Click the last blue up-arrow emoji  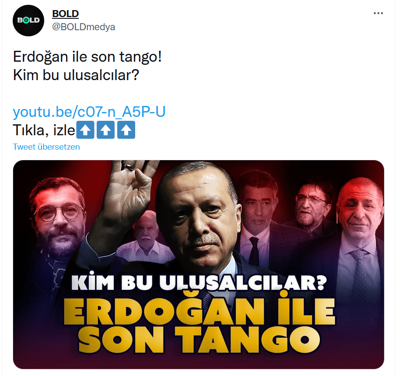[x=126, y=130]
